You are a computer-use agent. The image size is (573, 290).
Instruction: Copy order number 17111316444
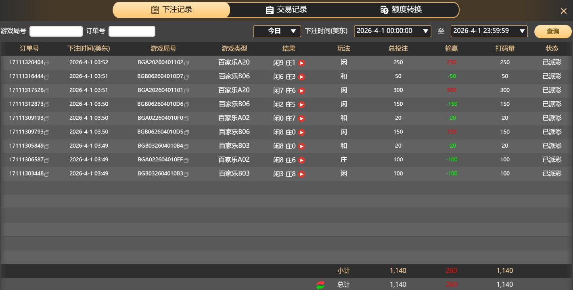coord(47,77)
